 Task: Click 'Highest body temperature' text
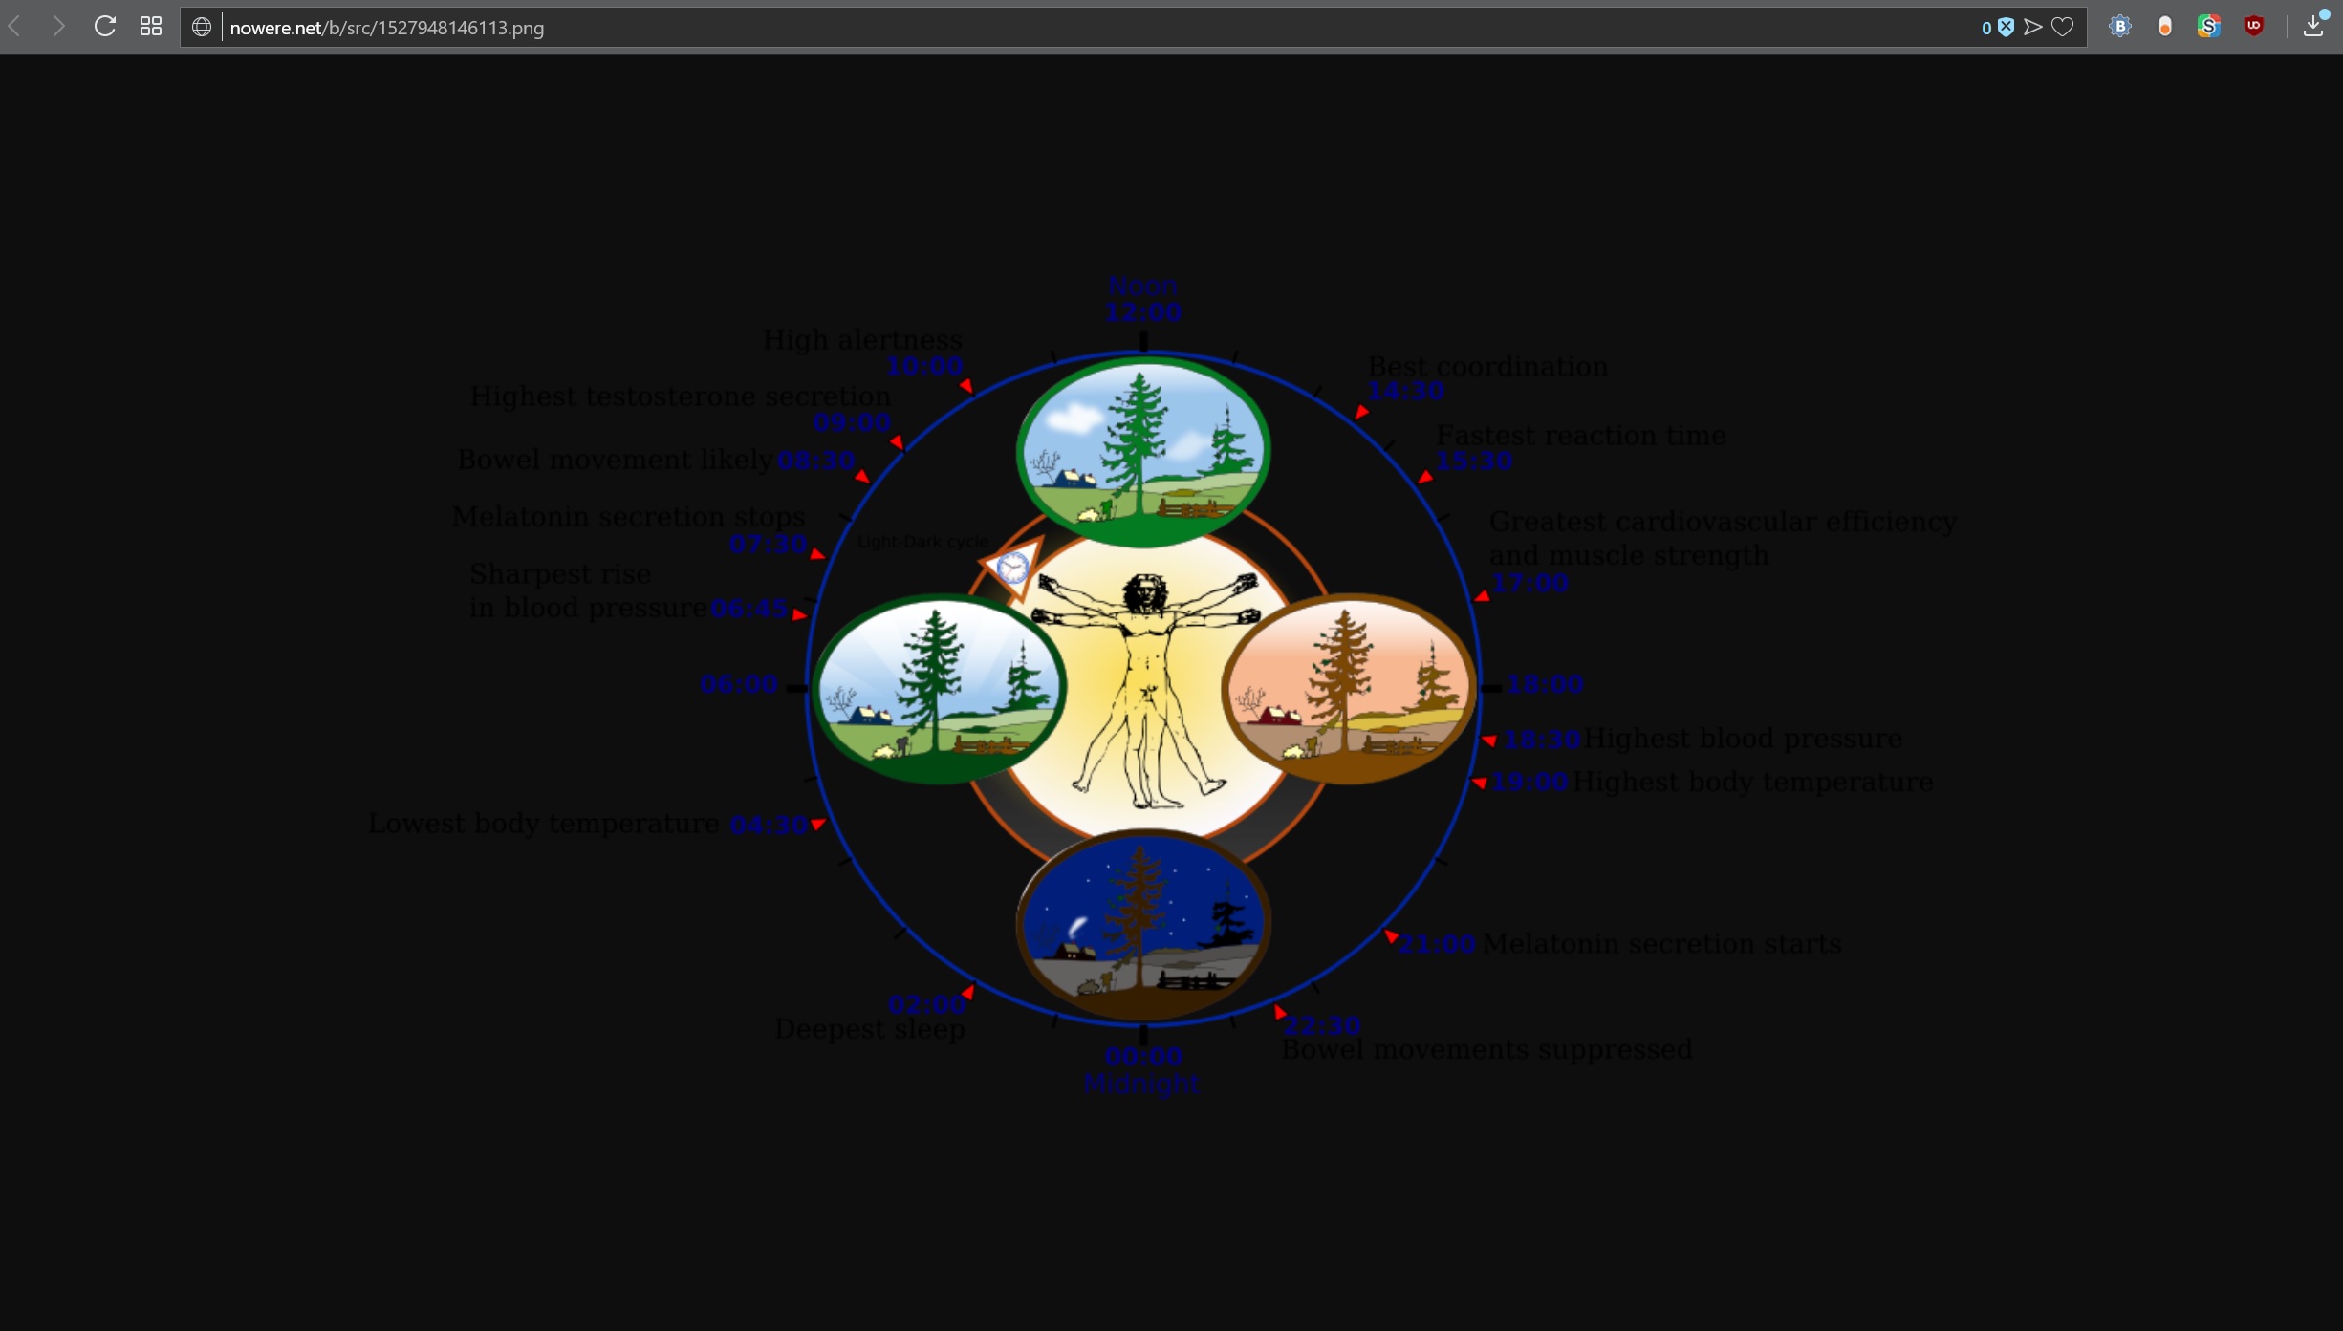click(x=1753, y=782)
